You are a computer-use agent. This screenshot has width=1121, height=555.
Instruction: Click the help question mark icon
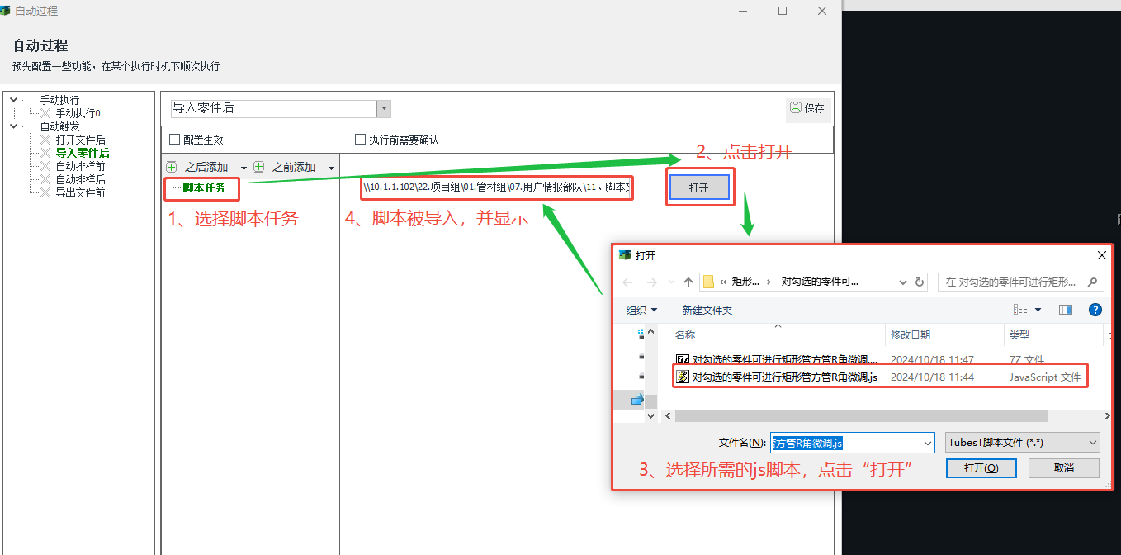[x=1095, y=310]
